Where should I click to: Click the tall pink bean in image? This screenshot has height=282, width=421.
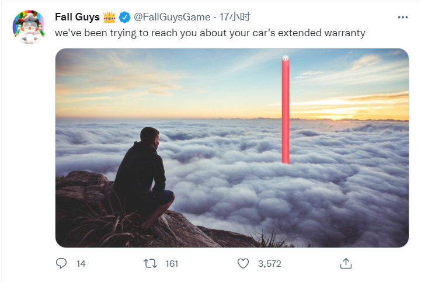pos(286,110)
